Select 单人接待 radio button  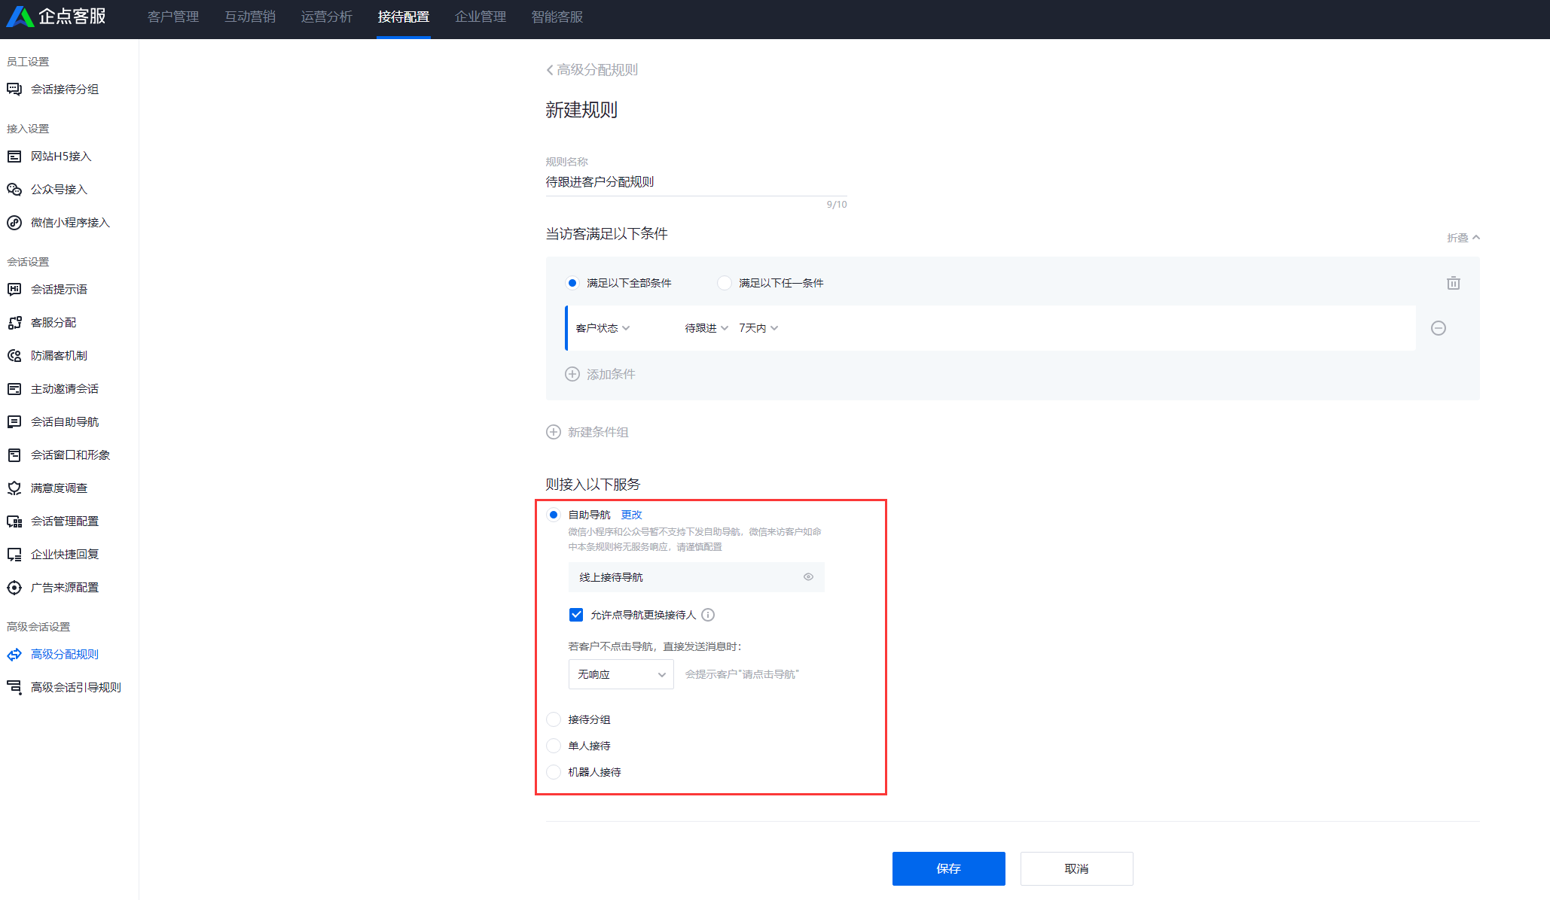pos(554,746)
